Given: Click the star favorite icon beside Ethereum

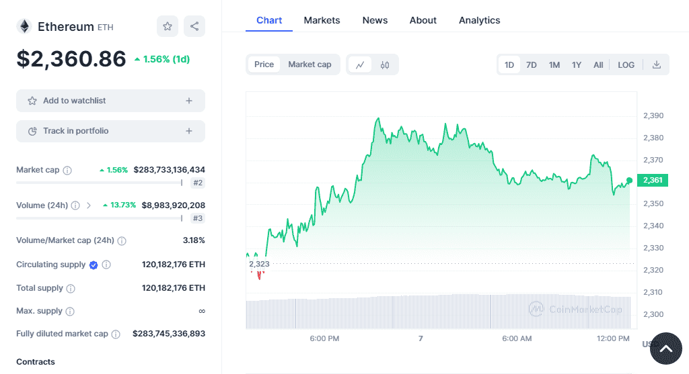Looking at the screenshot, I should click(168, 26).
